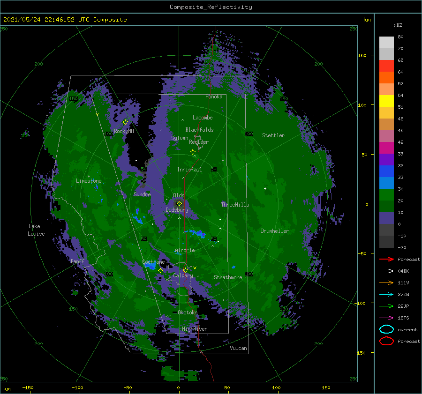422x394 pixels.
Task: Click the yellow swatch between 54 and 51
Action: [386, 101]
